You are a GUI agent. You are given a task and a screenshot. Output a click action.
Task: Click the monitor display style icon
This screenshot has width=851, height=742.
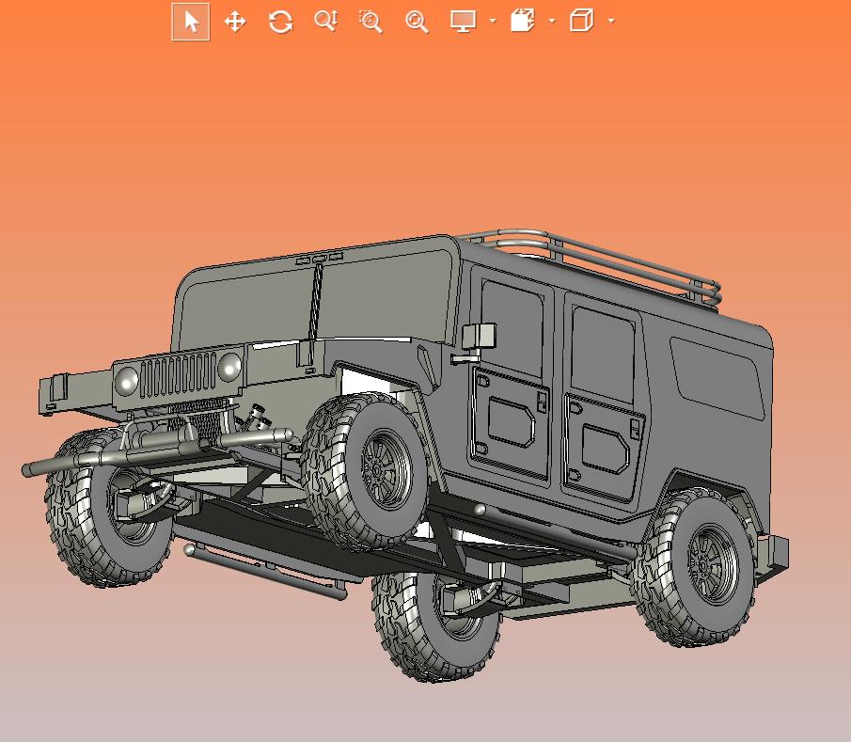coord(463,22)
